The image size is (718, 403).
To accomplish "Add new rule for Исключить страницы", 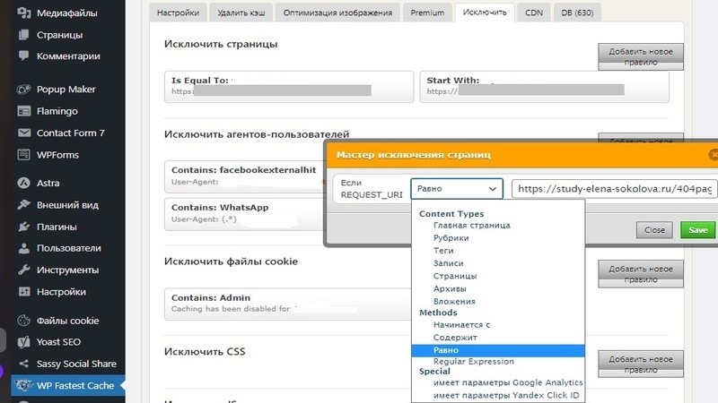I will [641, 56].
